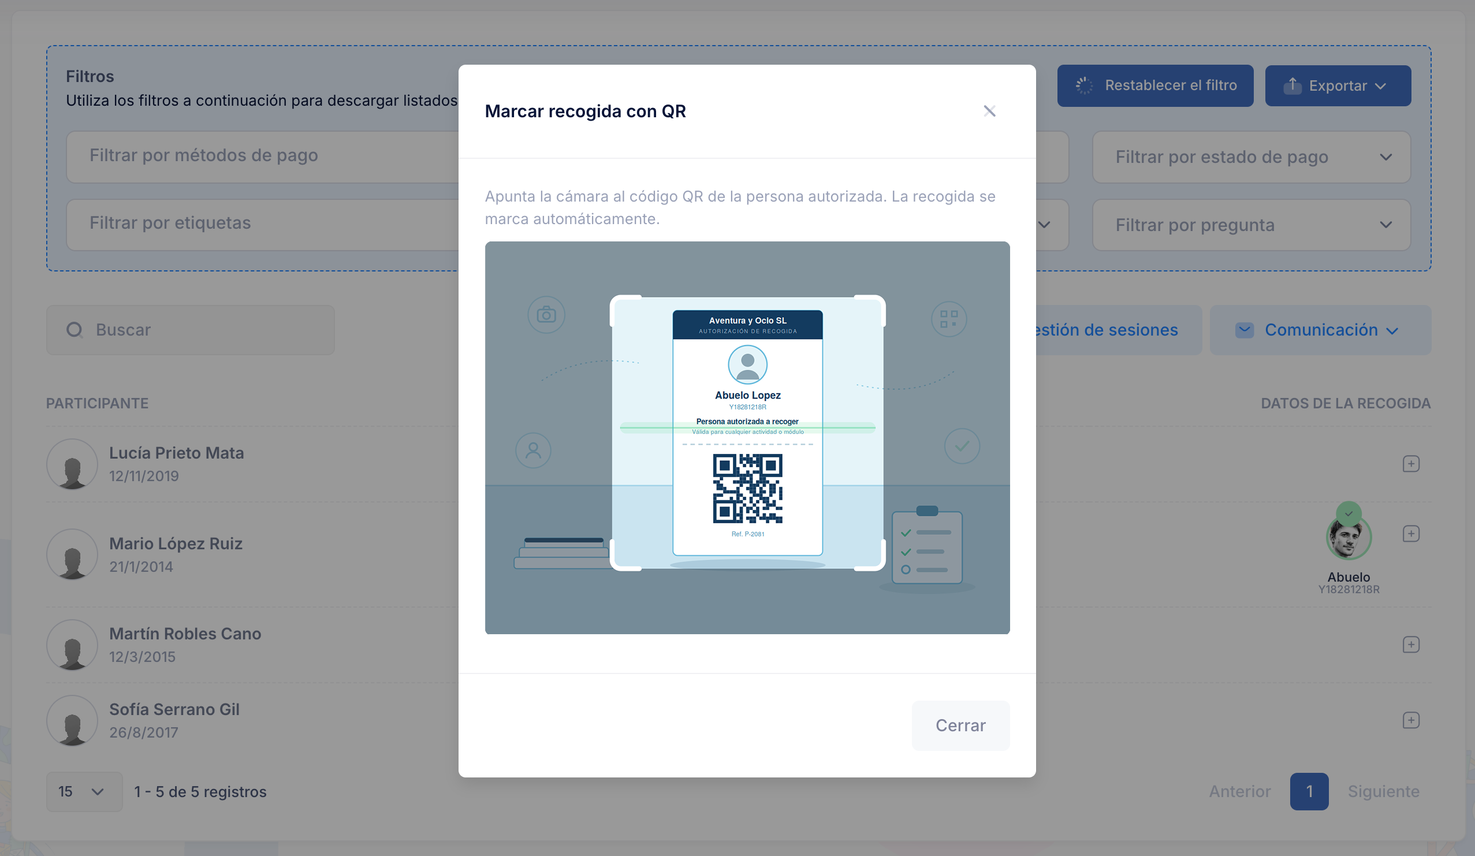Open the Comunicación dropdown

coord(1320,330)
